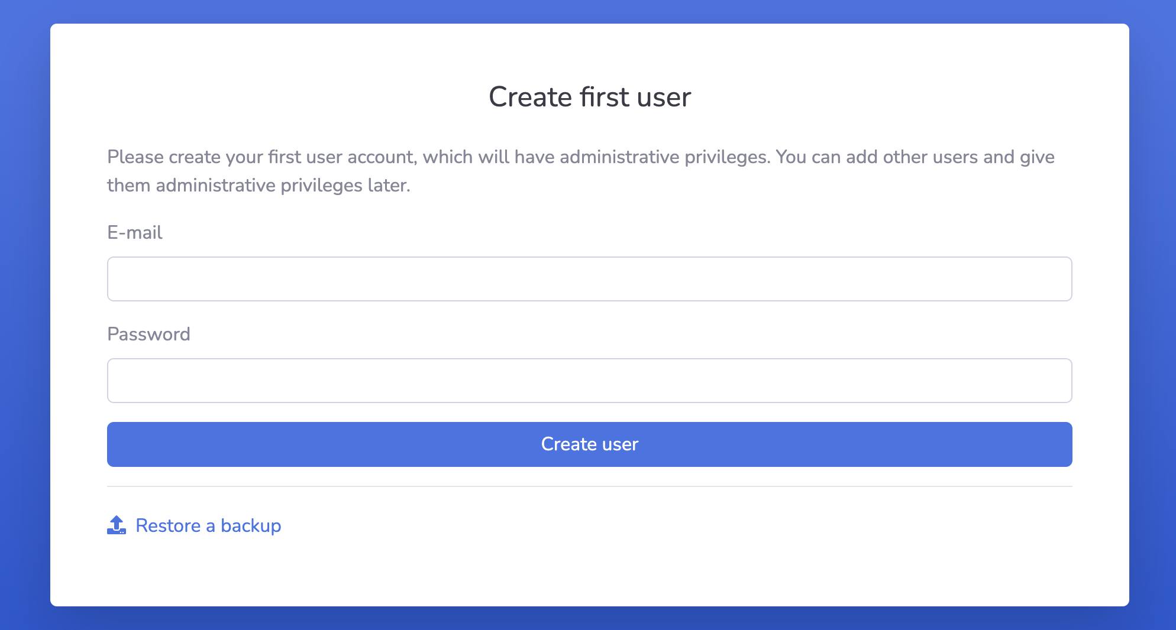This screenshot has height=630, width=1176.
Task: Click the introductory paragraph about administrative privileges
Action: tap(580, 170)
